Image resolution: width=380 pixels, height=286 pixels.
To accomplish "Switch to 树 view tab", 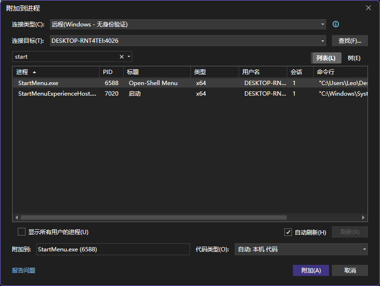I will (354, 58).
